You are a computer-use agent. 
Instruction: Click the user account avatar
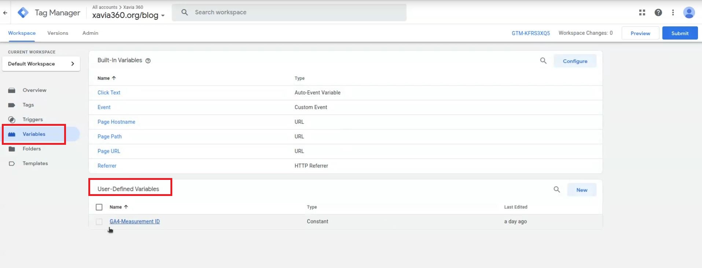689,12
